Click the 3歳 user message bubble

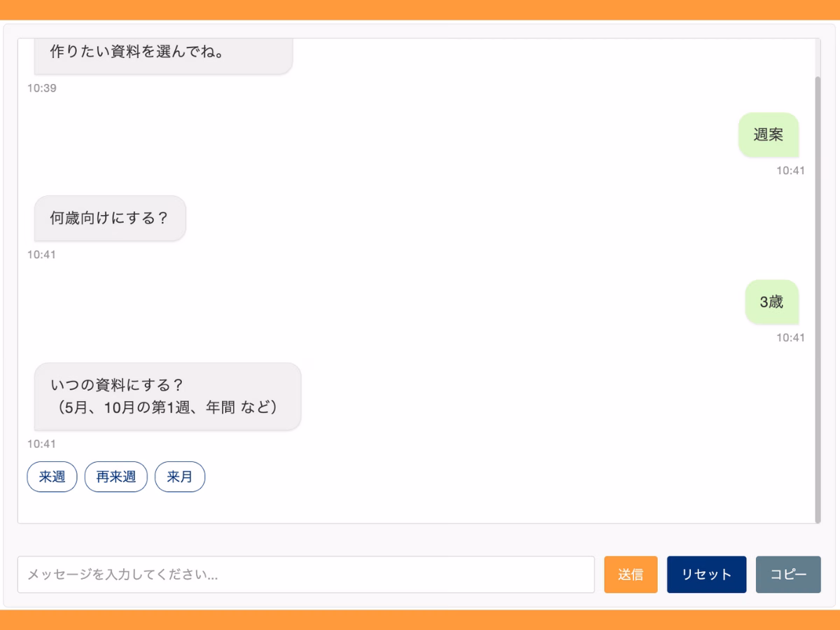(x=771, y=302)
